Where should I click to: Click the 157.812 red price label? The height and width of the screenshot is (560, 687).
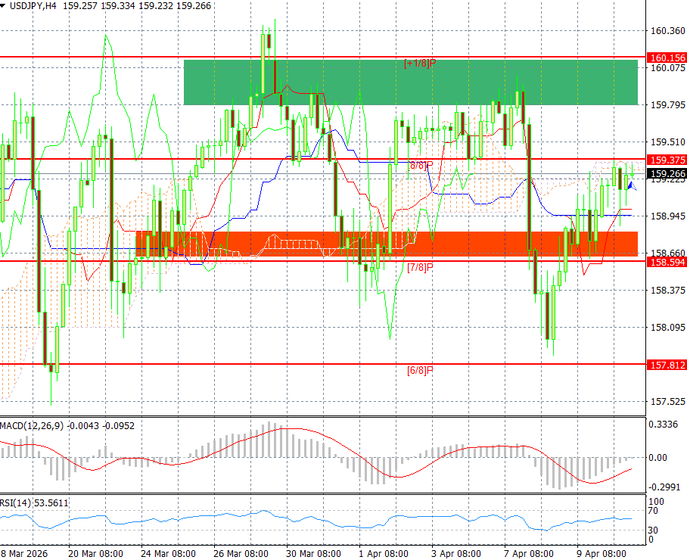click(x=667, y=365)
